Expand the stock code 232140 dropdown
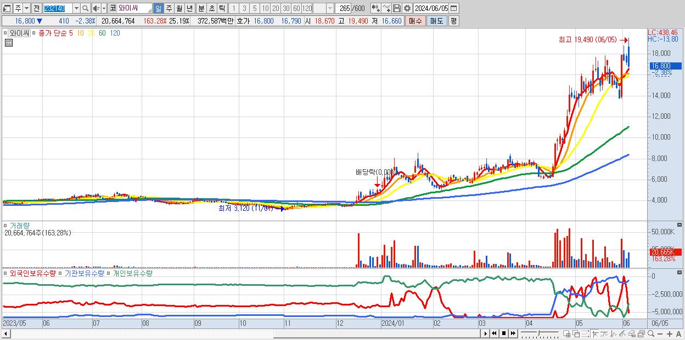685x340 pixels. (76, 8)
